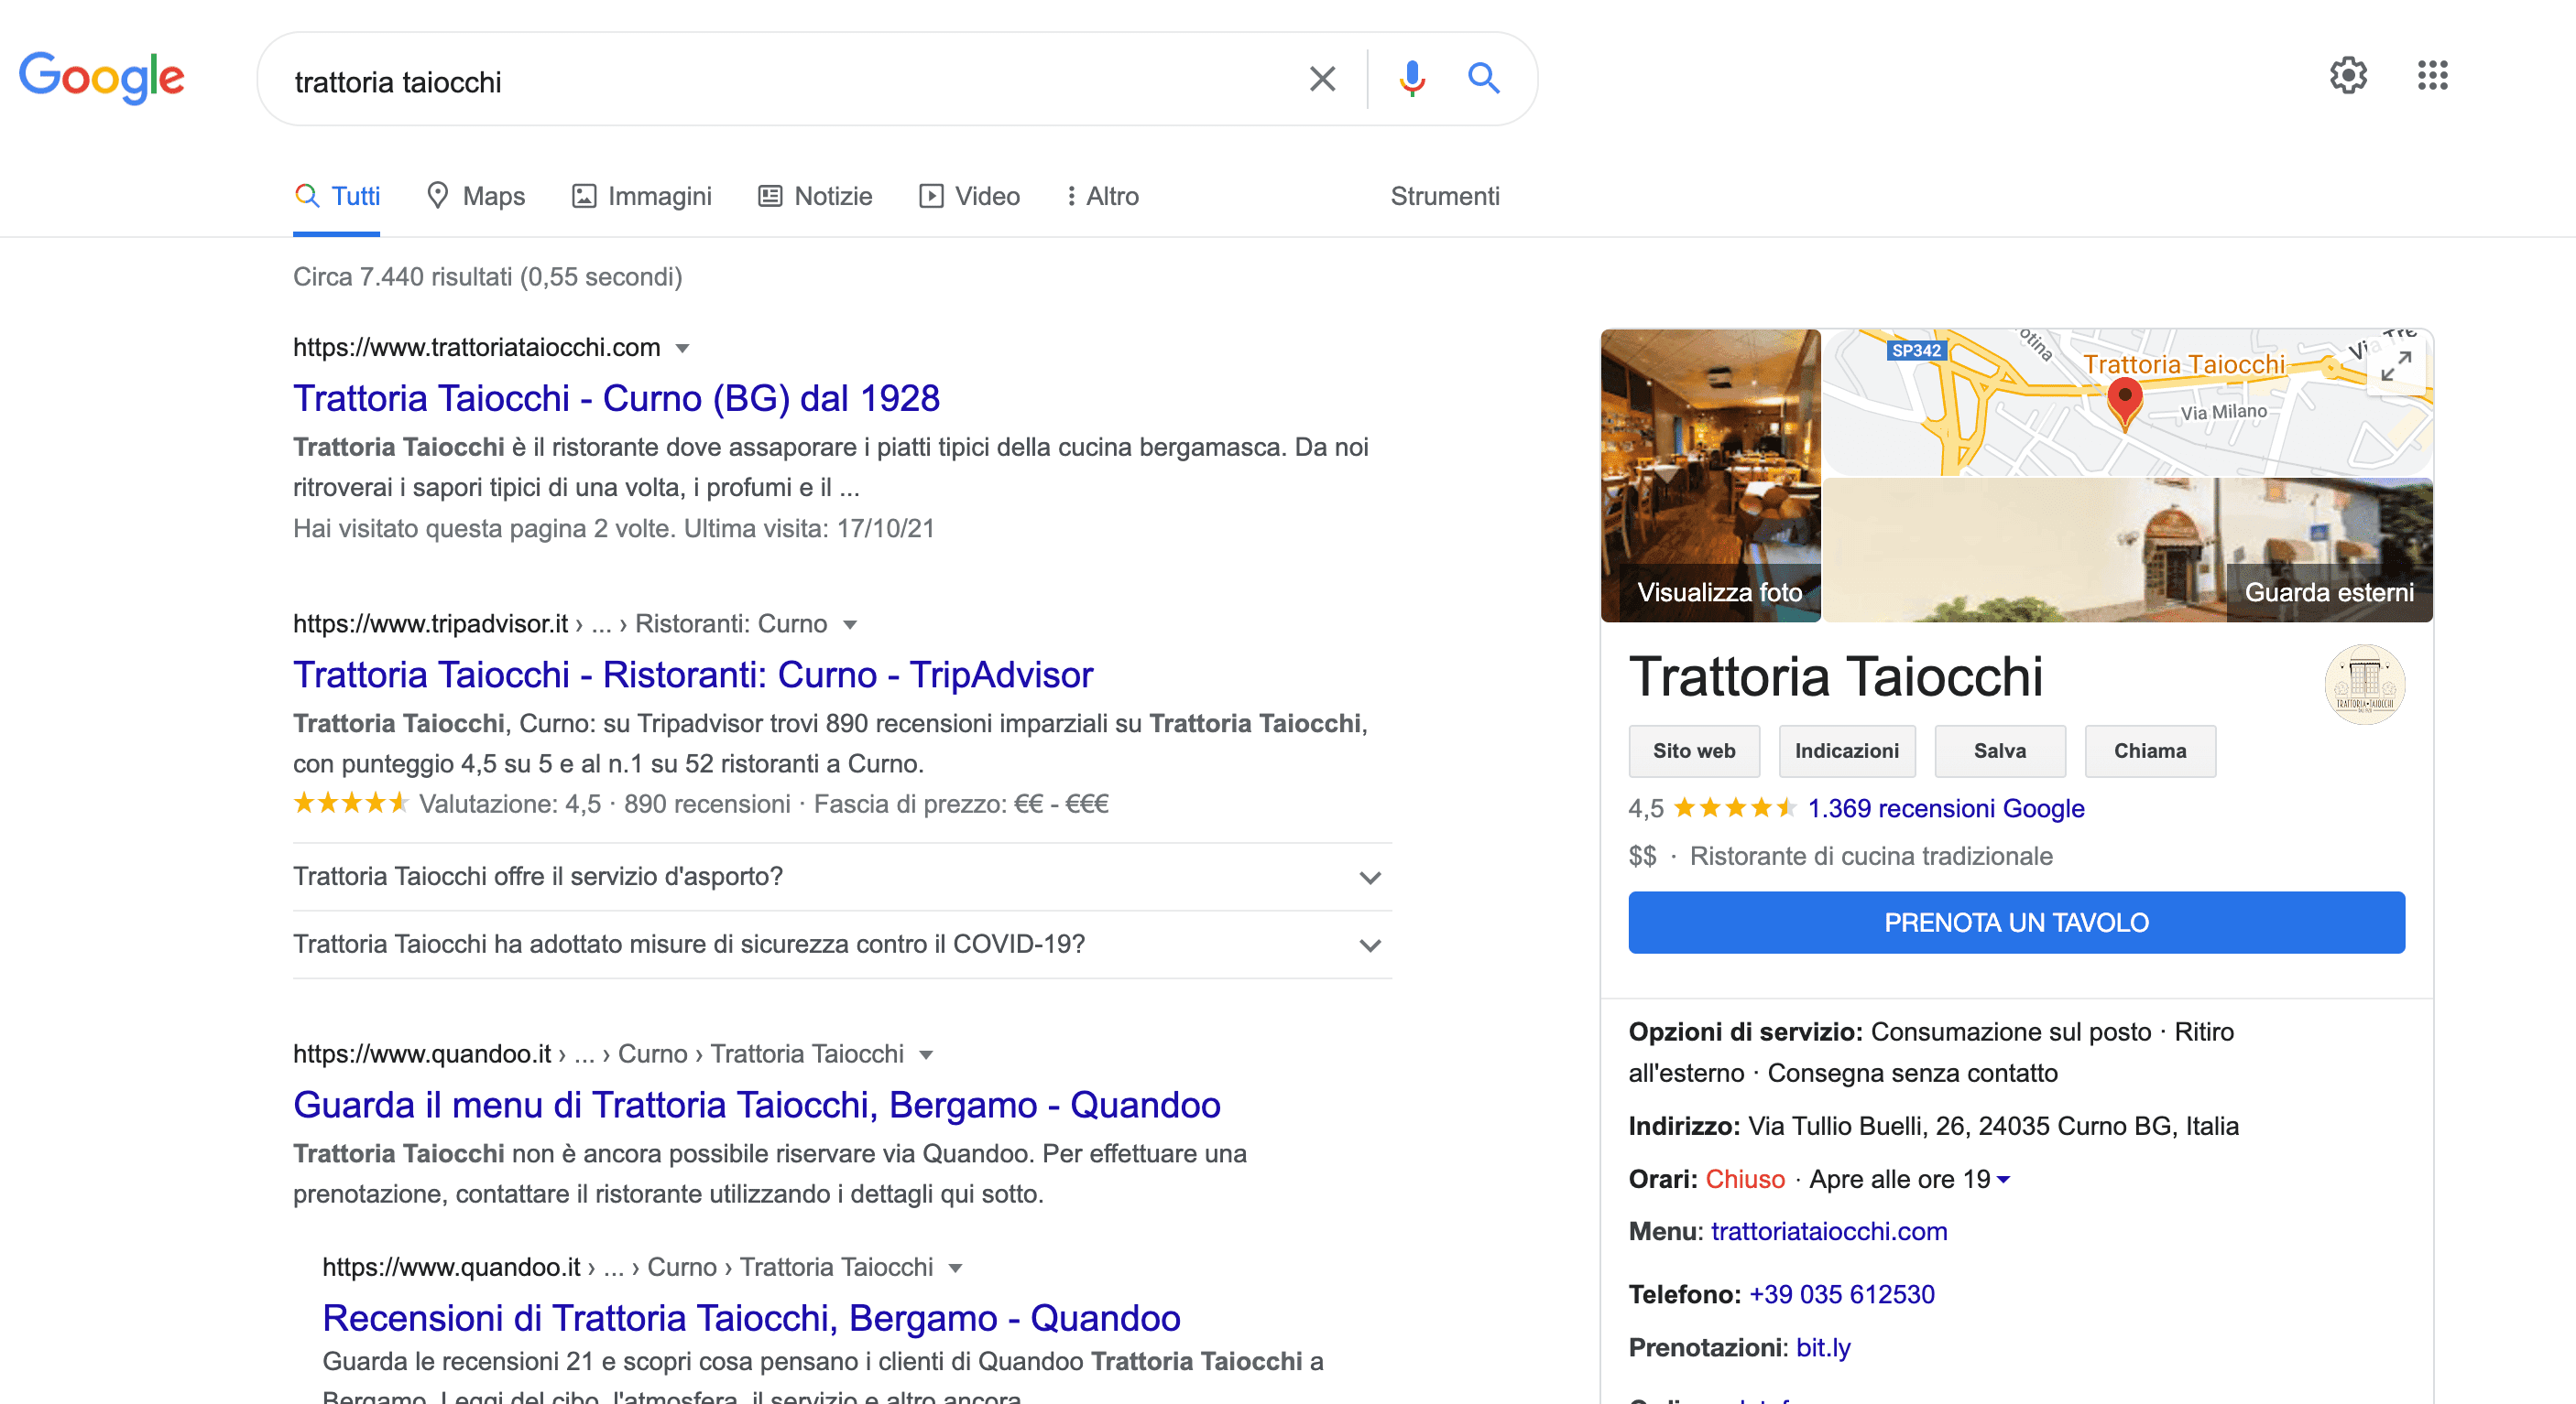Screen dimensions: 2576x1404
Task: Click the Trattoria Taiocchi round logo
Action: click(x=2364, y=685)
